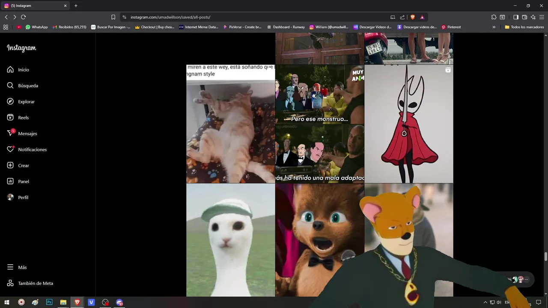548x308 pixels.
Task: Open Brave Leo AI sparkle icon
Action: [x=533, y=17]
